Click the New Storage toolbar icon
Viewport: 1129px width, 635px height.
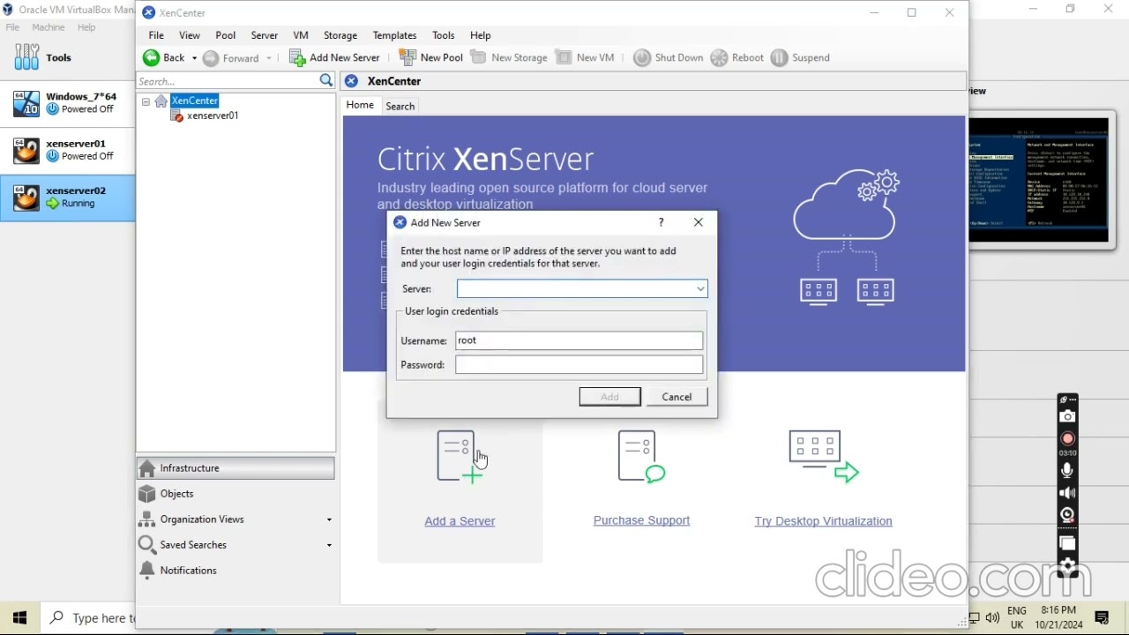click(478, 57)
